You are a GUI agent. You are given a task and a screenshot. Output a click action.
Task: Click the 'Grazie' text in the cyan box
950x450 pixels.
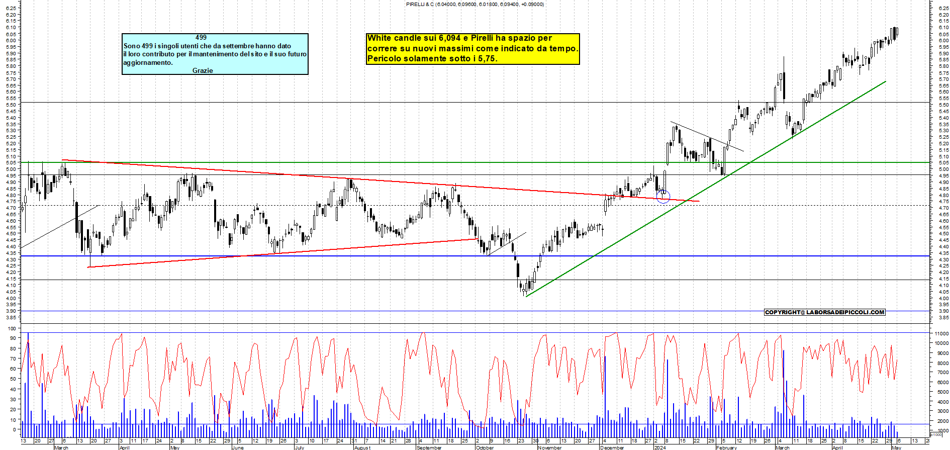pos(203,70)
